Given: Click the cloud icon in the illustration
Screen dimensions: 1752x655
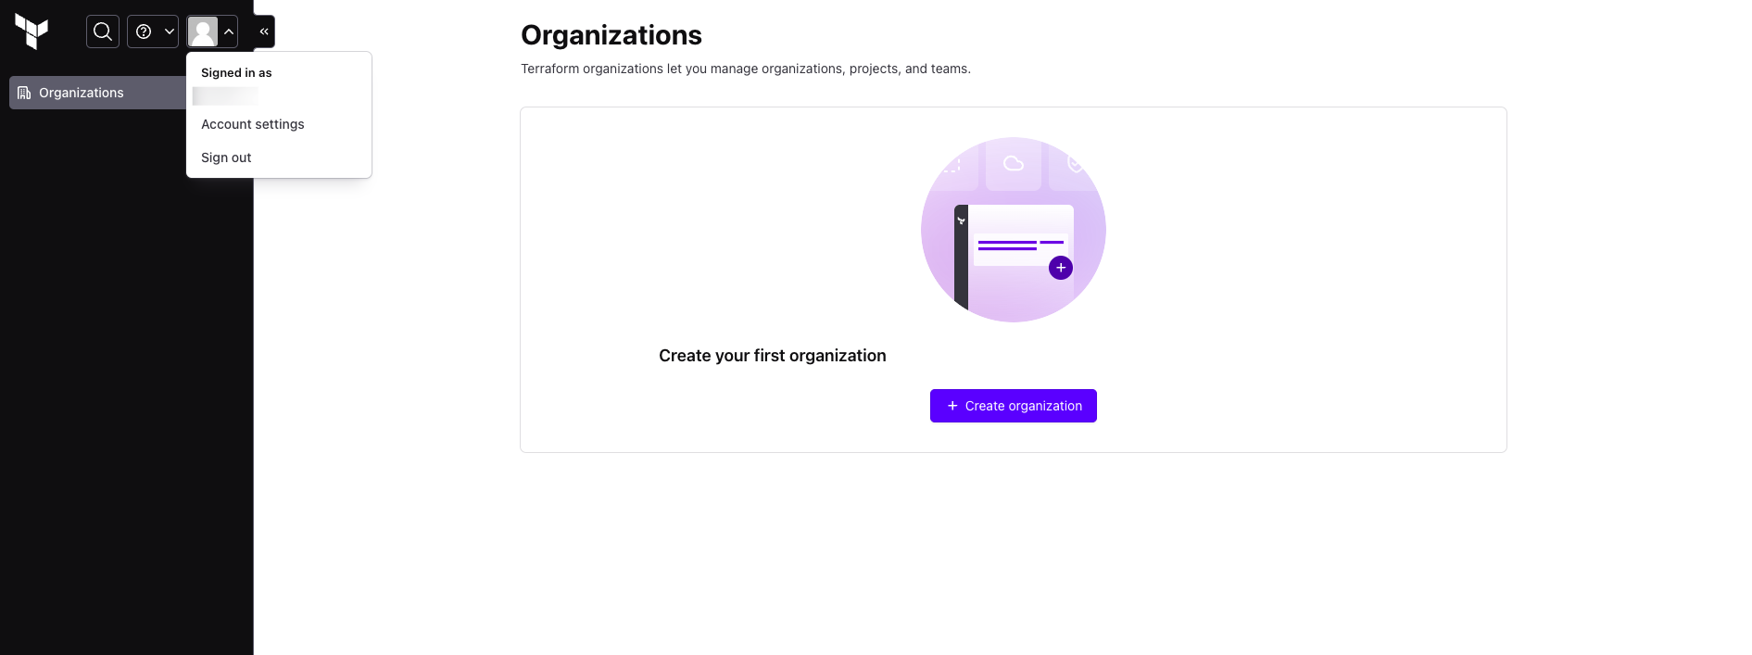Looking at the screenshot, I should [1014, 164].
